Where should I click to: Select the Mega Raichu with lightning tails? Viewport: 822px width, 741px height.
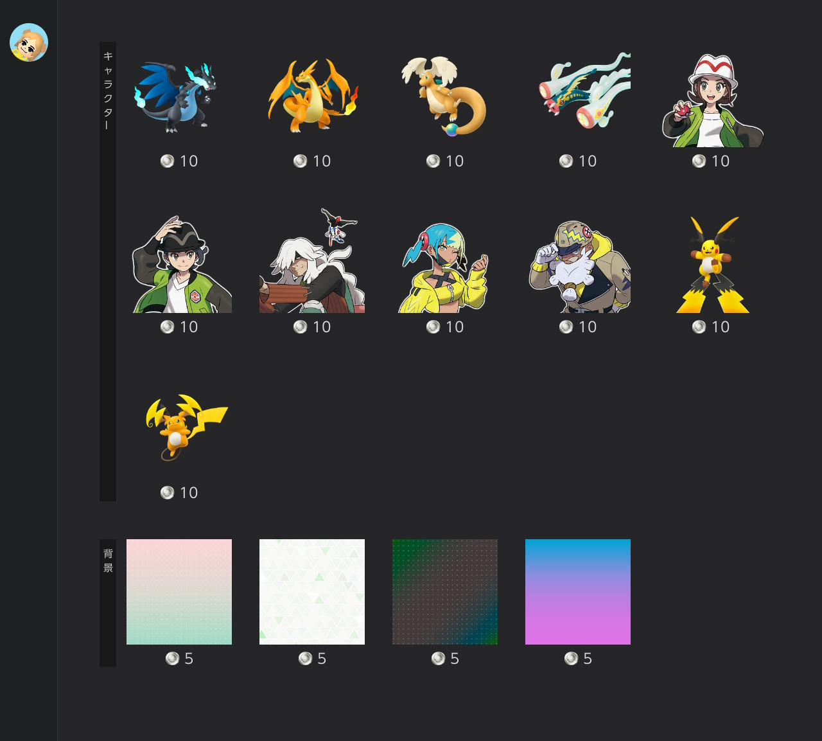click(x=711, y=265)
